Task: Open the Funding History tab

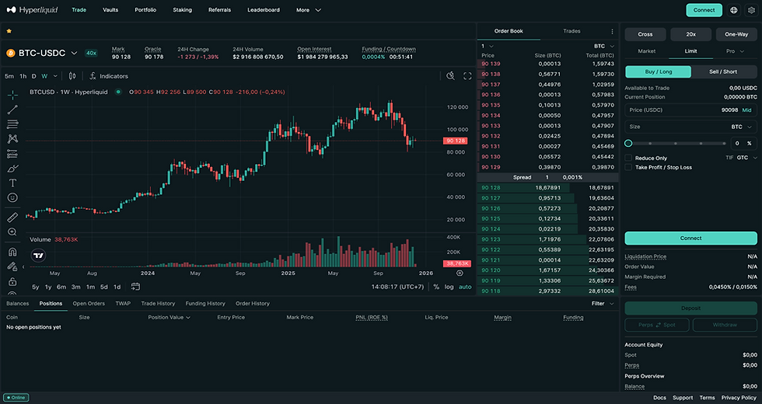Action: (205, 304)
